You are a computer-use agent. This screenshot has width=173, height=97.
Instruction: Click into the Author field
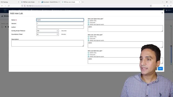60,27
